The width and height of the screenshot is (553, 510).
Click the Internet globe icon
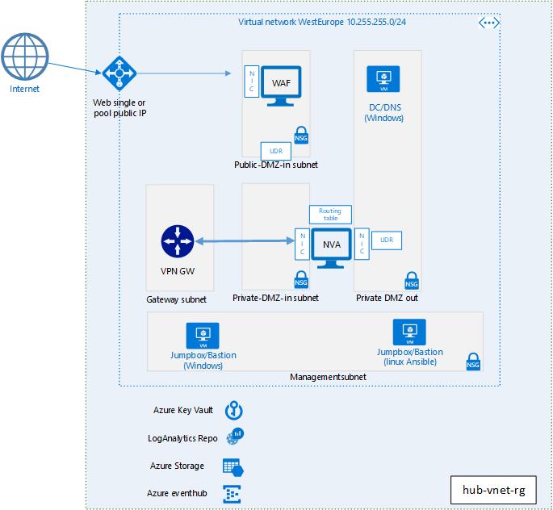pyautogui.click(x=25, y=56)
